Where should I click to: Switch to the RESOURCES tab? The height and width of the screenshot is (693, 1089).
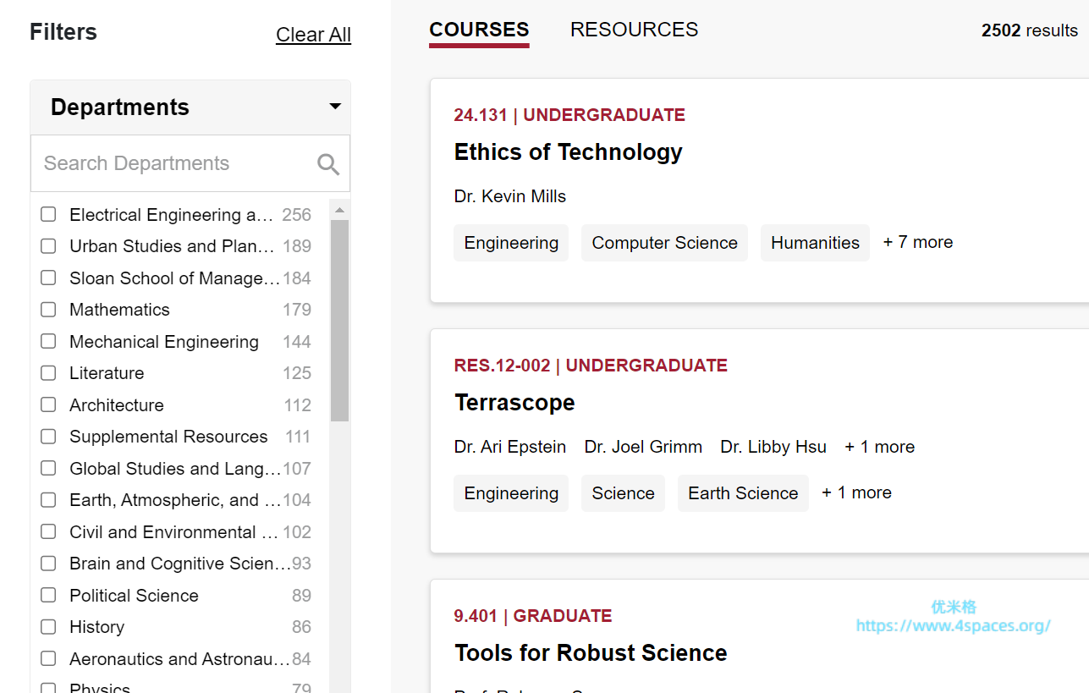click(x=634, y=30)
